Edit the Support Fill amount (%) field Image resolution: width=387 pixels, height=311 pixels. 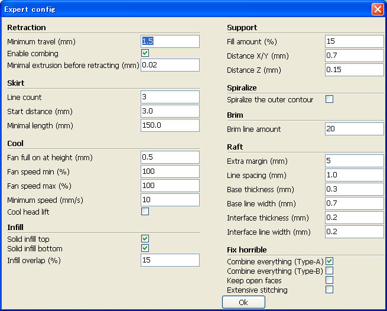pyautogui.click(x=355, y=41)
